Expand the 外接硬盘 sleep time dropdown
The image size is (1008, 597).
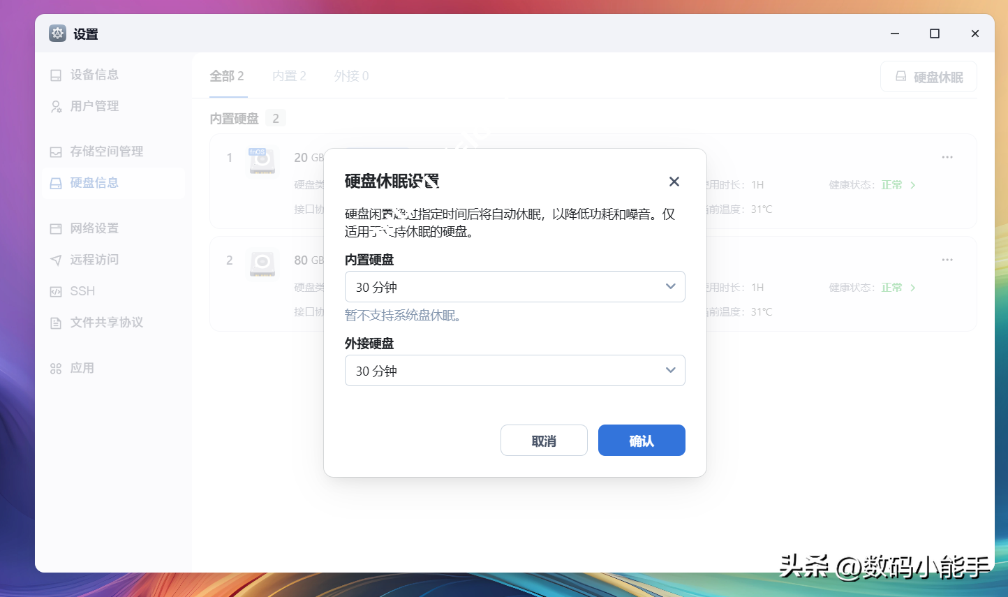[514, 371]
